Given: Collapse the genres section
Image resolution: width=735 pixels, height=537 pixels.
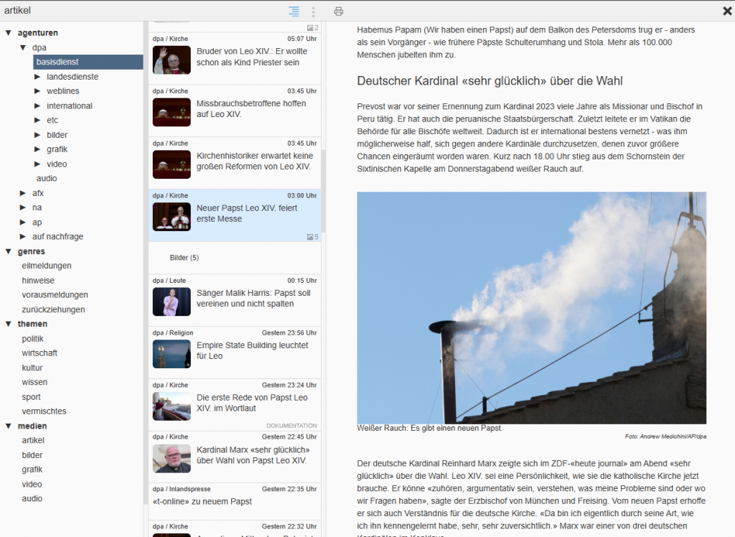Looking at the screenshot, I should coord(9,251).
